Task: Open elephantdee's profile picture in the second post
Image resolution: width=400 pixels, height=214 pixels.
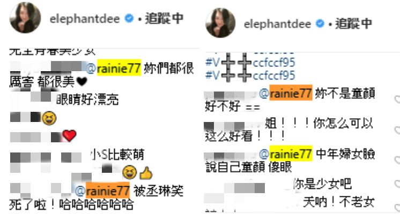Action: click(220, 22)
